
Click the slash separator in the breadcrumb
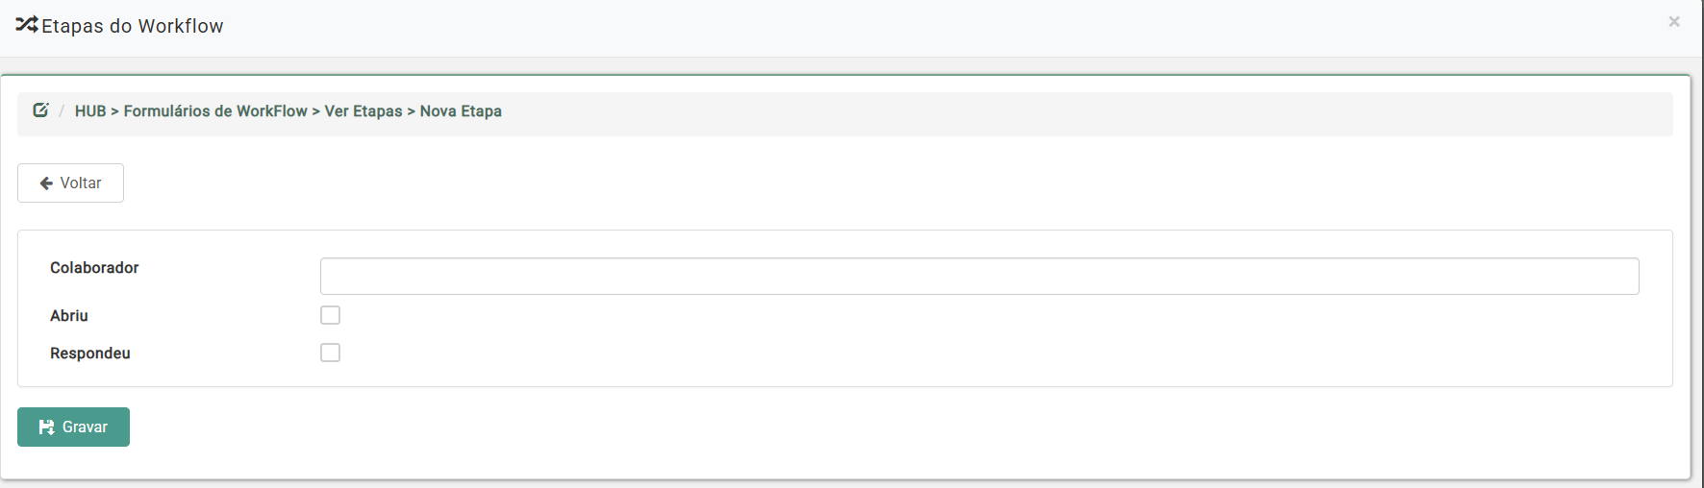coord(62,111)
